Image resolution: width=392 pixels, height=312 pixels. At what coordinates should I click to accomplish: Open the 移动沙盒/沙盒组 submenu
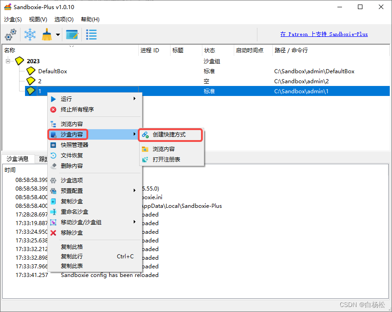coord(95,222)
